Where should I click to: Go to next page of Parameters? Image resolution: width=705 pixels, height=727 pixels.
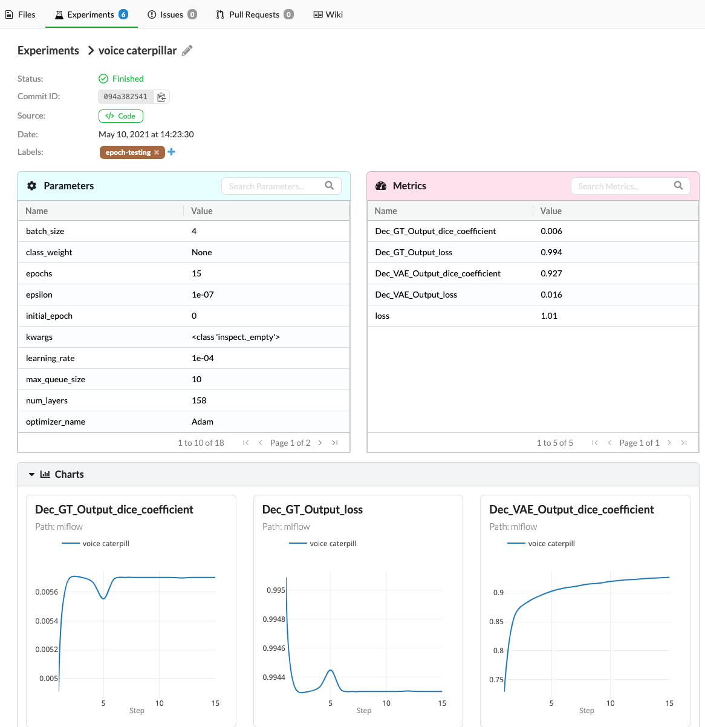[x=320, y=443]
